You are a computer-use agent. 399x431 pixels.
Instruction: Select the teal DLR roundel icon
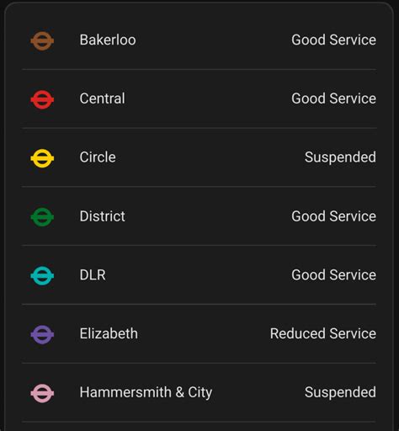click(x=42, y=276)
